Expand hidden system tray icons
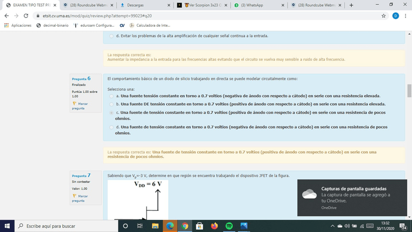Viewport: 412px width, 232px height. click(x=332, y=226)
